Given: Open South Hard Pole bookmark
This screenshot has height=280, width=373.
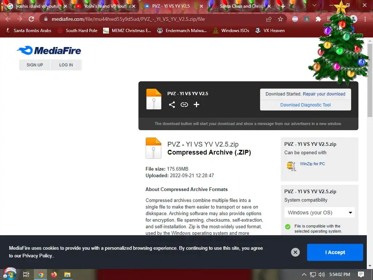Looking at the screenshot, I should pos(78,31).
